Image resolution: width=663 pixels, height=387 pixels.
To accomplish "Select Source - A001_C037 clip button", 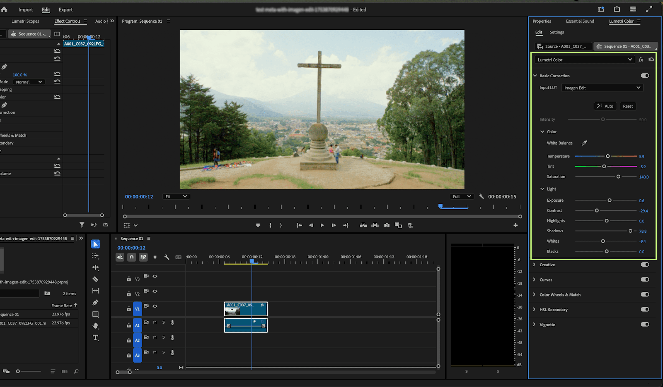I will (x=563, y=46).
